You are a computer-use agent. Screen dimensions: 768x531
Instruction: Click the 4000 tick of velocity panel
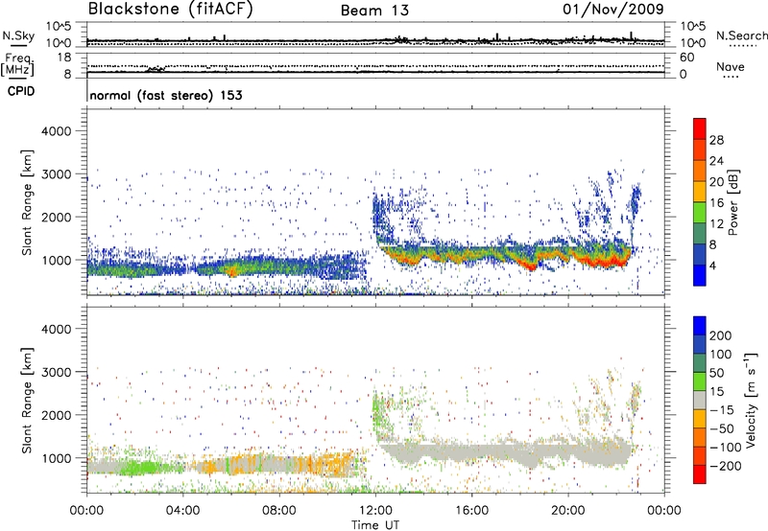[56, 329]
